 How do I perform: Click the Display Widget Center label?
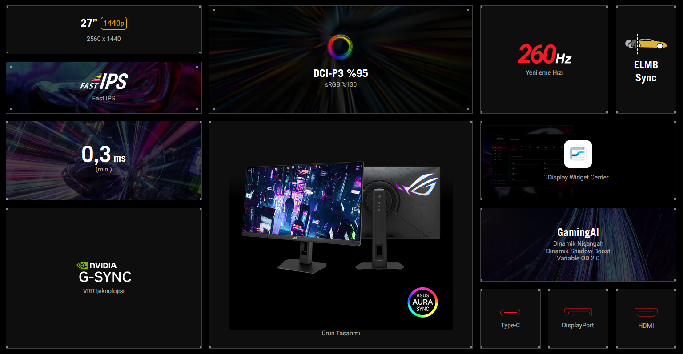tap(578, 177)
